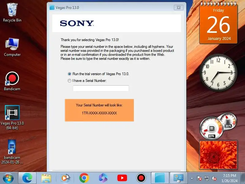Click the 'January 2024' calendar text
Image resolution: width=245 pixels, height=184 pixels.
click(x=219, y=39)
